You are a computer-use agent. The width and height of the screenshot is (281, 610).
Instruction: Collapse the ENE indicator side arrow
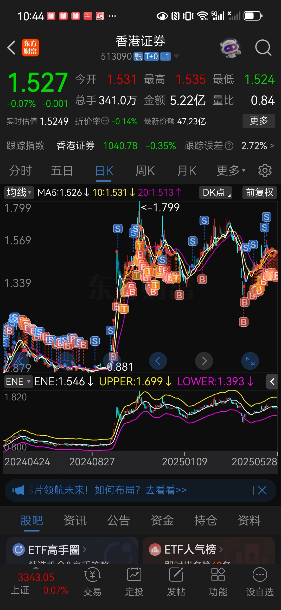(x=272, y=382)
